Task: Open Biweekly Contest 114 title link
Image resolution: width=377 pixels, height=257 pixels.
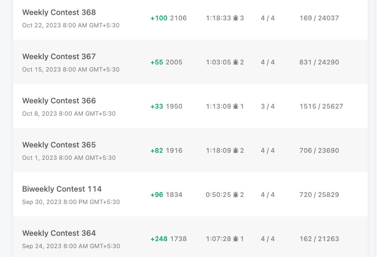Action: pos(62,189)
